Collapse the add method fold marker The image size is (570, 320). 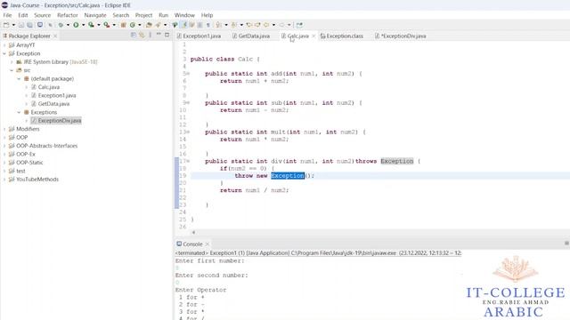tap(188, 74)
